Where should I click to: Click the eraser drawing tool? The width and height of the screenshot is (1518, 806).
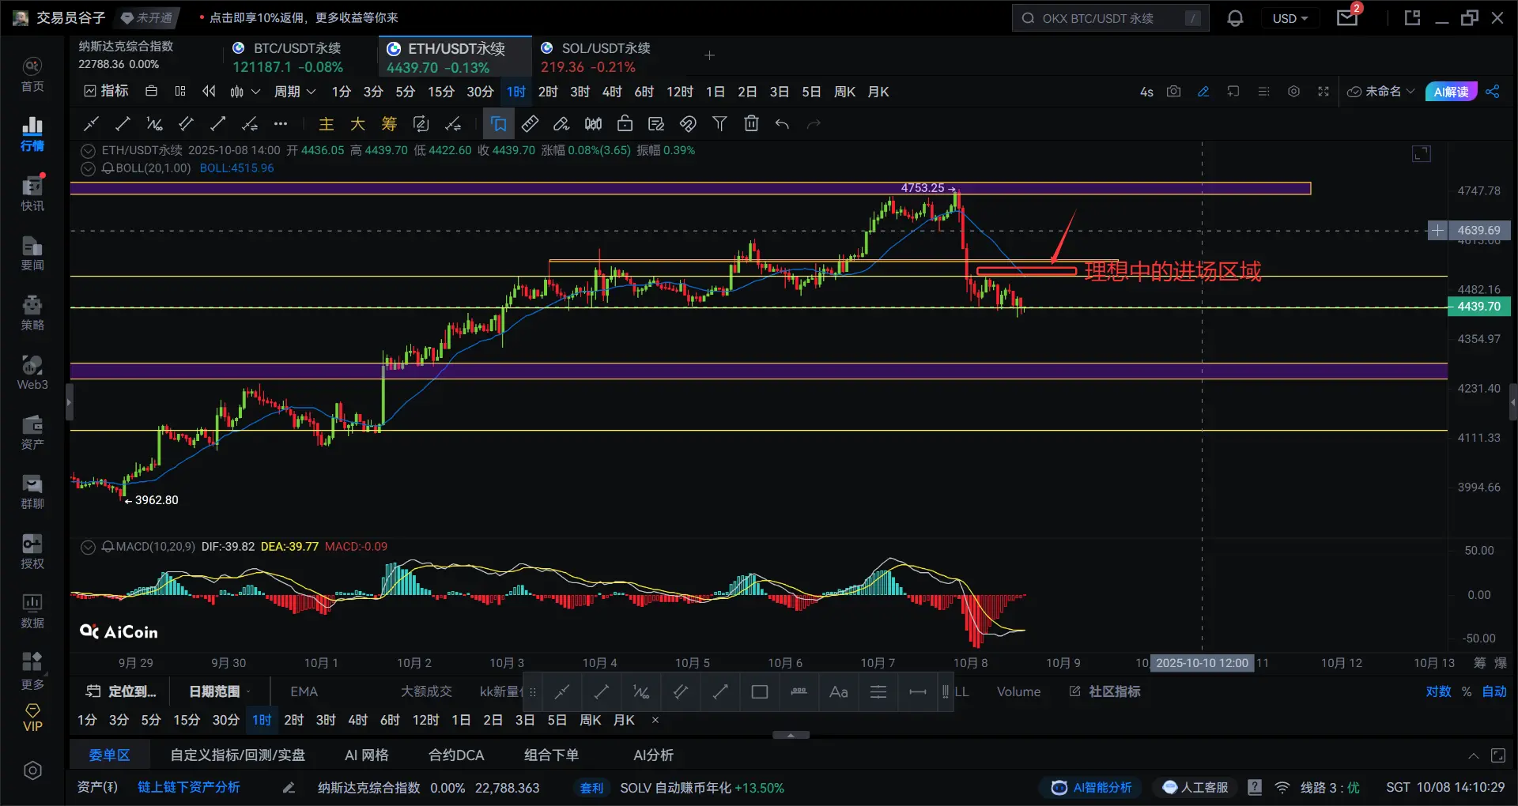pos(561,123)
